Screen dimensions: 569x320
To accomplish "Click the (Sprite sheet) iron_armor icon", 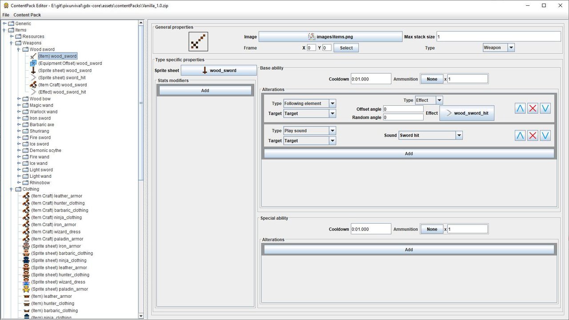I will pyautogui.click(x=26, y=246).
